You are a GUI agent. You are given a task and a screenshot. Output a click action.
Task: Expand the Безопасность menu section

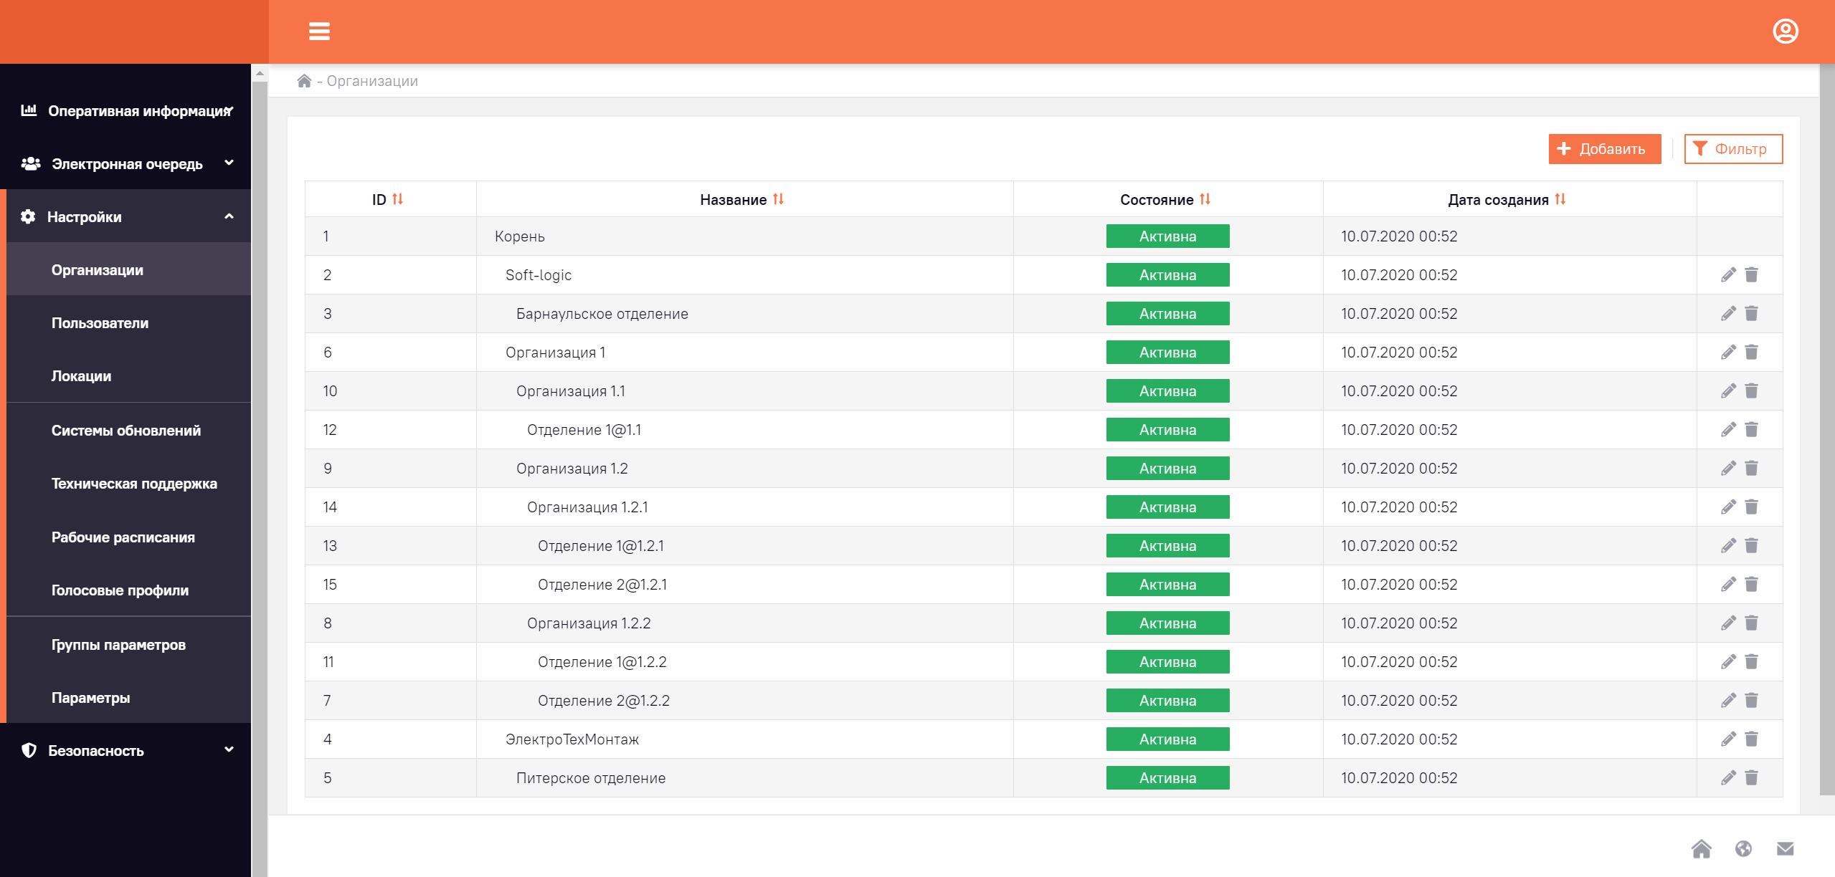pos(125,750)
